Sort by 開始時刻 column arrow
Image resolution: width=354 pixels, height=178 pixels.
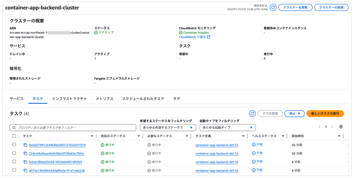[x=339, y=136]
